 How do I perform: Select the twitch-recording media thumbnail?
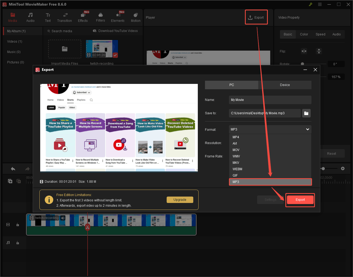pos(102,49)
